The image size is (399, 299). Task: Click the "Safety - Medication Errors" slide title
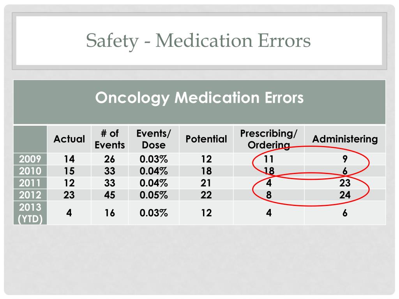click(x=198, y=41)
